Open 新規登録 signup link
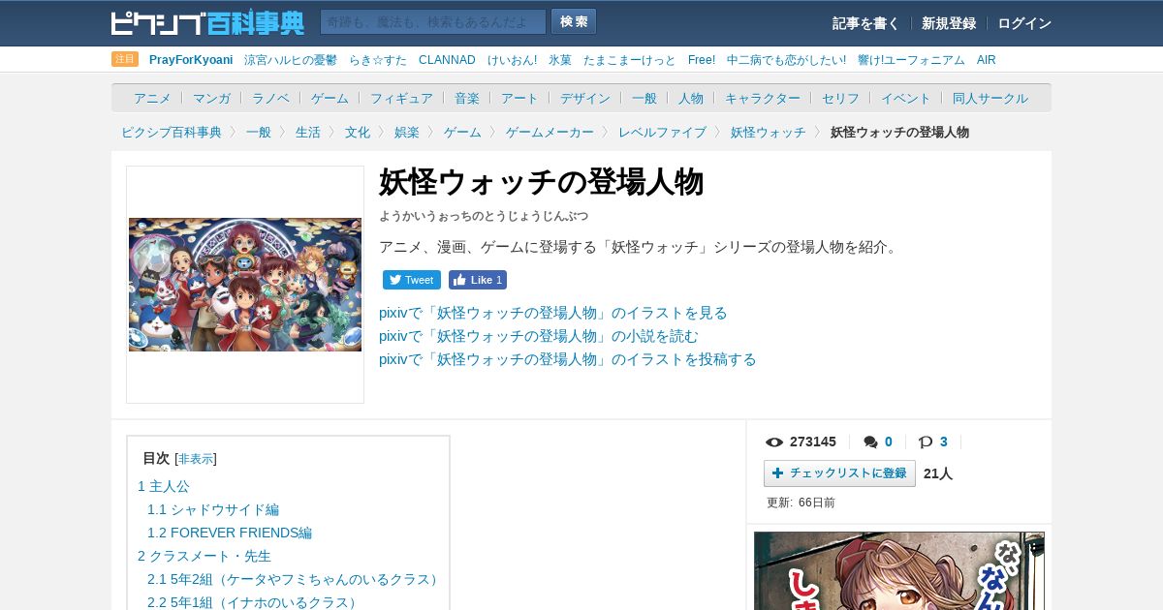 coord(949,23)
